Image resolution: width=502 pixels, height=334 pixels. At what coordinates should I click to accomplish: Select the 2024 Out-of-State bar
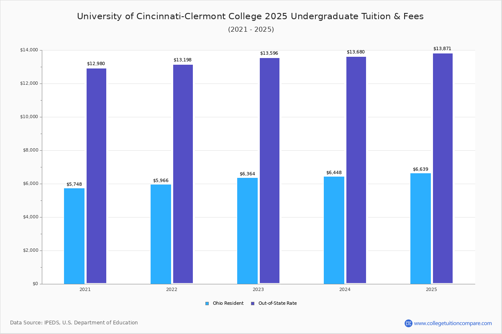(x=356, y=170)
